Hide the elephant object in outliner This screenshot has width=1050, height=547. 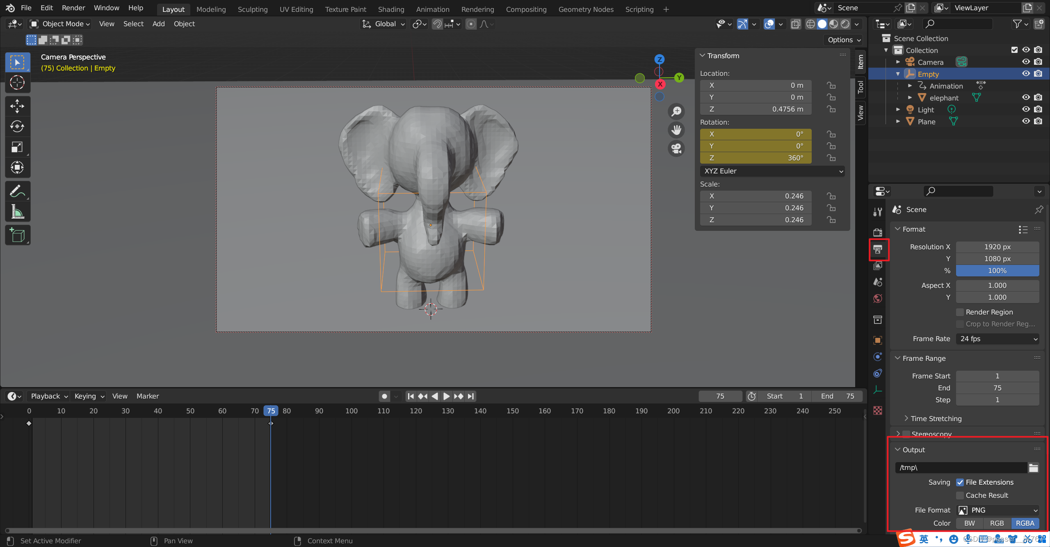pyautogui.click(x=1026, y=98)
